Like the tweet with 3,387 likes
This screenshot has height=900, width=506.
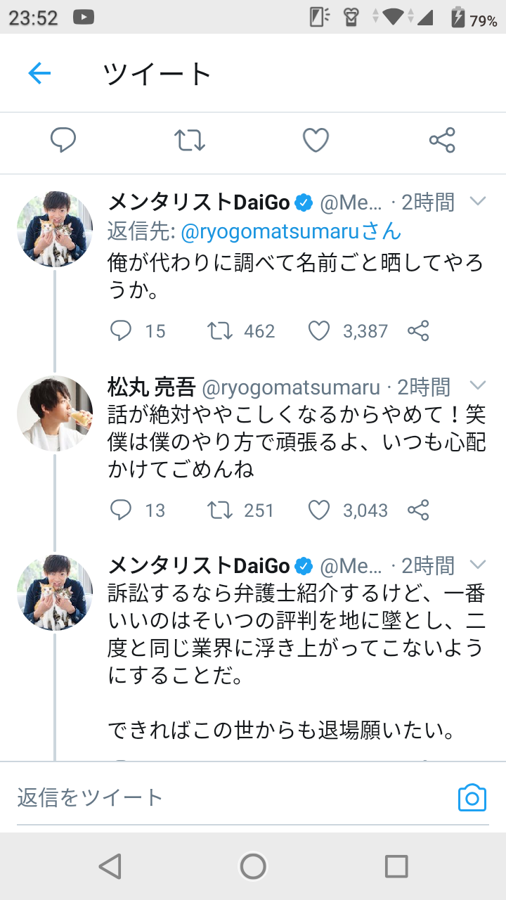[x=319, y=330]
